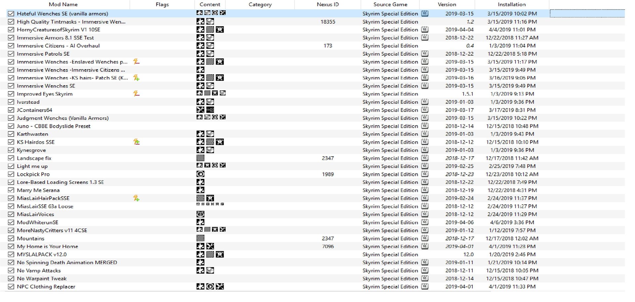
Task: Click the version calendar icon for JContainers64
Action: [425, 110]
